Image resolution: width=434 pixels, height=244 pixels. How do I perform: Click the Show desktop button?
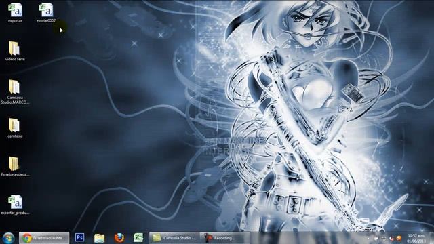click(431, 238)
